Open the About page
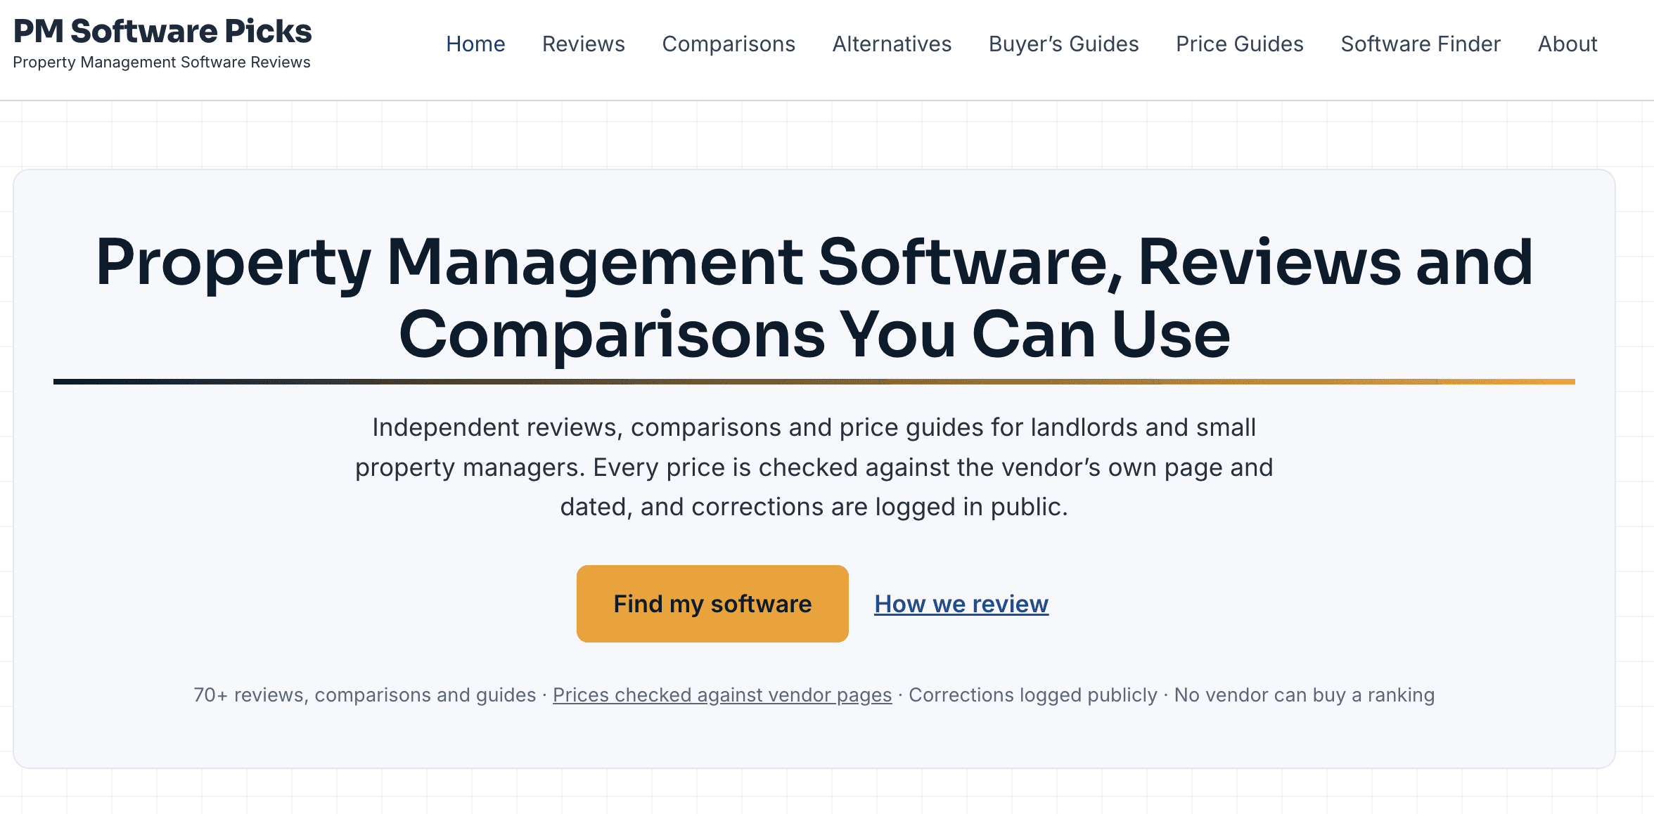The width and height of the screenshot is (1654, 814). click(1568, 44)
